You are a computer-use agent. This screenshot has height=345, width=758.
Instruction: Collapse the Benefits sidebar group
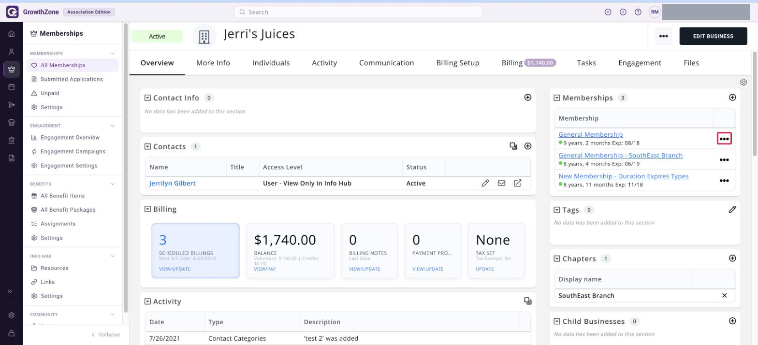[113, 184]
